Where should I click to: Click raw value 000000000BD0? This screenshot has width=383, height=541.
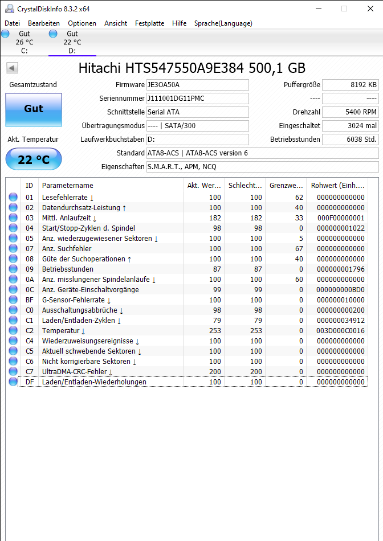click(x=340, y=289)
